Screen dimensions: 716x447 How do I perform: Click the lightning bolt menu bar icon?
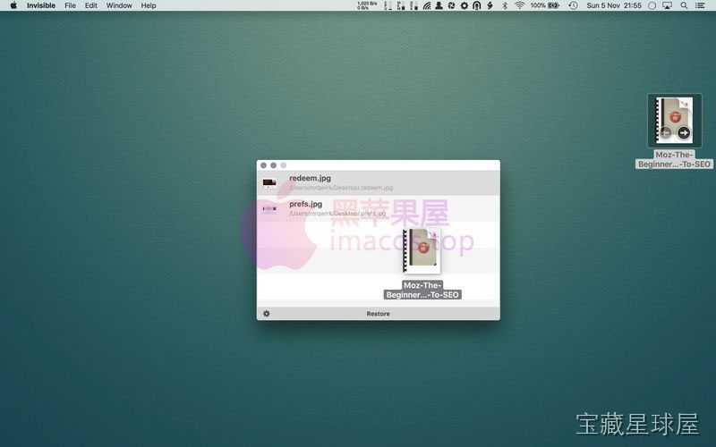coord(490,5)
